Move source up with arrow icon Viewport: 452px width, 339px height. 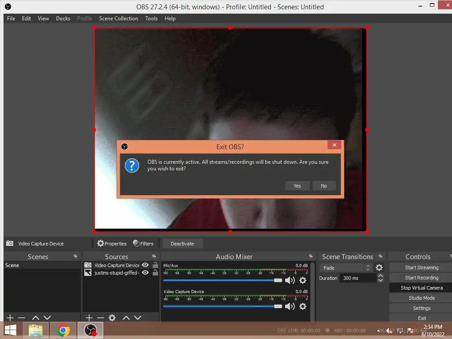[x=126, y=318]
